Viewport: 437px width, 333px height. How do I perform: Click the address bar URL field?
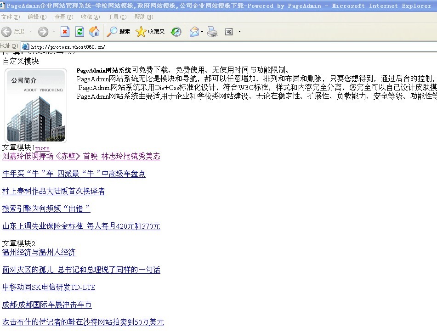[184, 46]
